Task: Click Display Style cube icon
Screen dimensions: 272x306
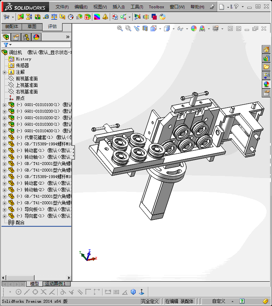Action: [167, 28]
